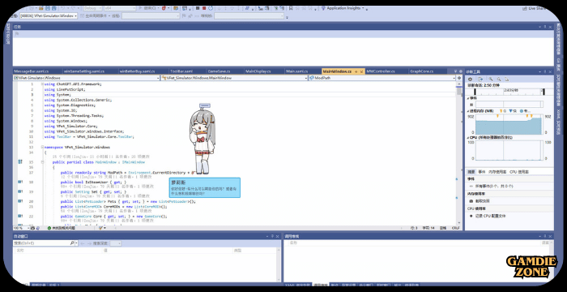Collapse the 事件 events graph section
This screenshot has height=292, width=567.
pyautogui.click(x=468, y=98)
